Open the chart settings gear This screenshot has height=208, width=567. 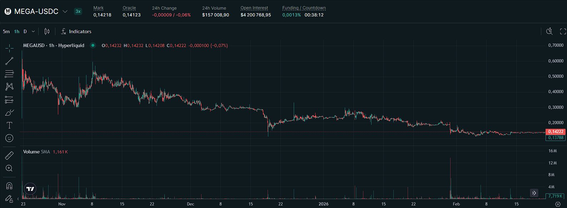click(x=558, y=204)
